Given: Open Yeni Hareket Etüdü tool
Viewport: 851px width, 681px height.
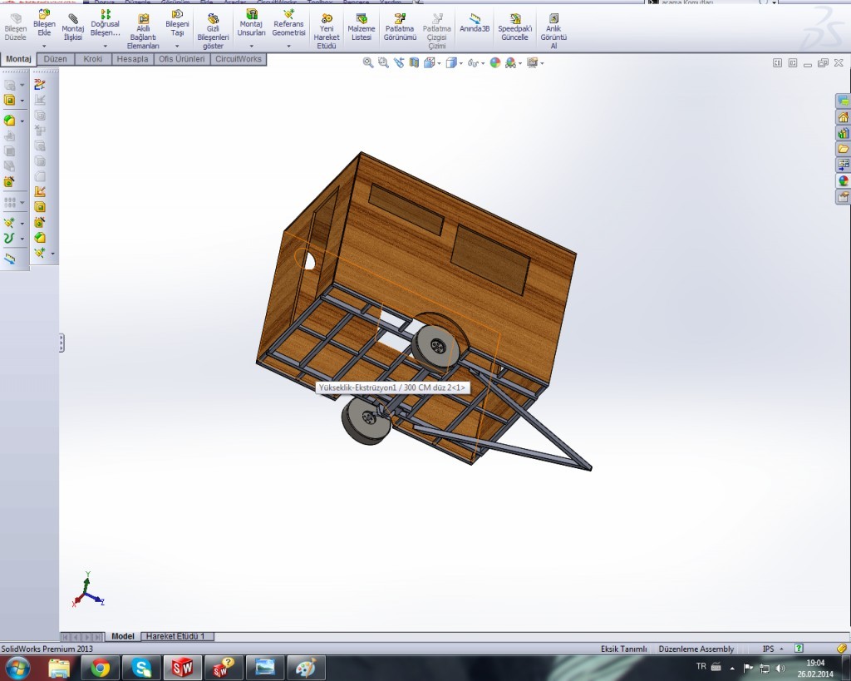Looking at the screenshot, I should [x=326, y=18].
